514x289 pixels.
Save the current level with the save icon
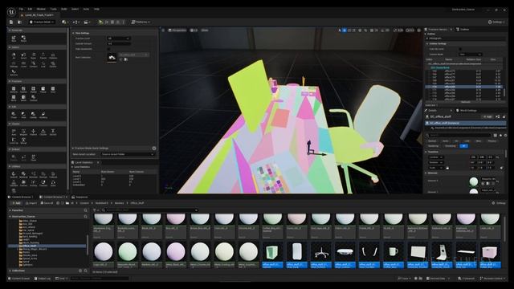pyautogui.click(x=11, y=22)
